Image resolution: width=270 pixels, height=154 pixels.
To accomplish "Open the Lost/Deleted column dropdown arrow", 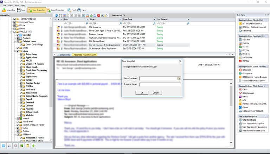I will coord(188,19).
